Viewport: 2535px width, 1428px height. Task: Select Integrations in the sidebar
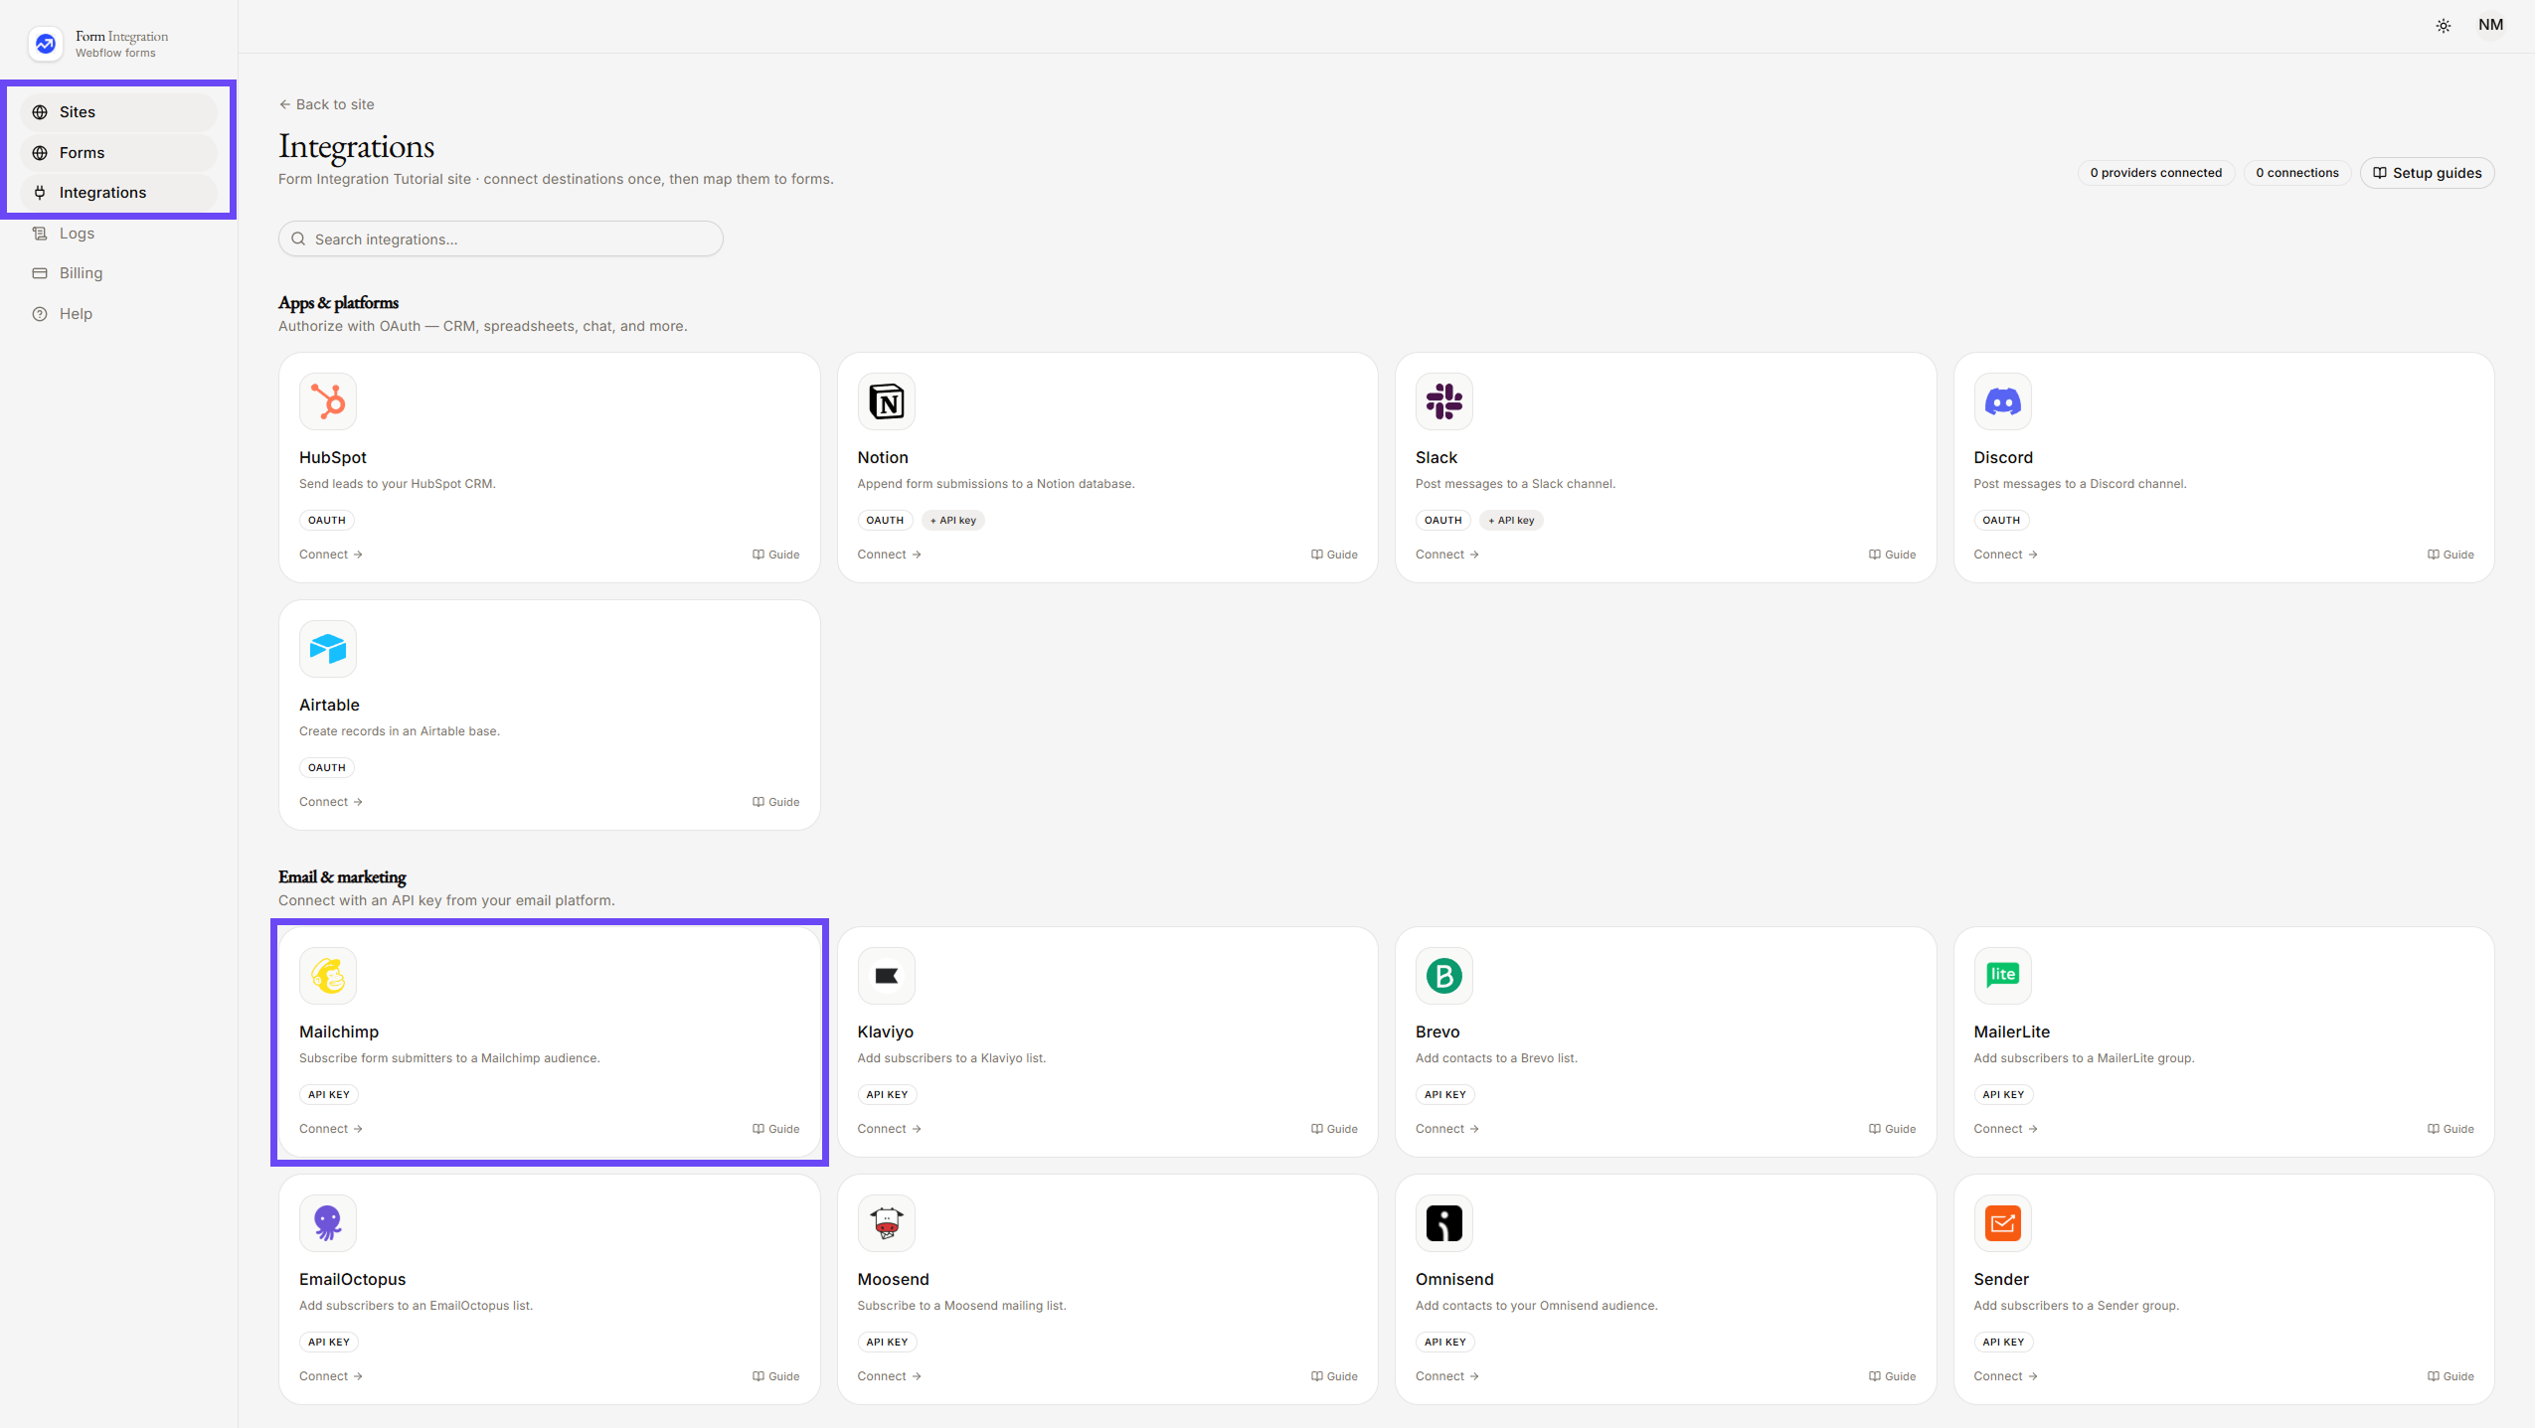[118, 193]
